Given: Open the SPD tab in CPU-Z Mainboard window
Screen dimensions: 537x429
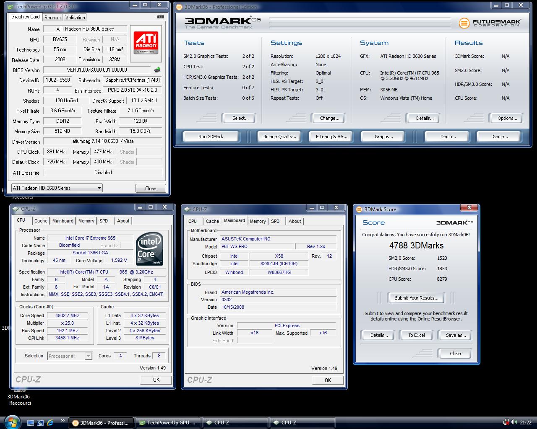Looking at the screenshot, I should [x=275, y=221].
